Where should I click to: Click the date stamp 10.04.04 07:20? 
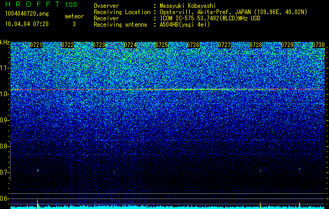pyautogui.click(x=27, y=24)
